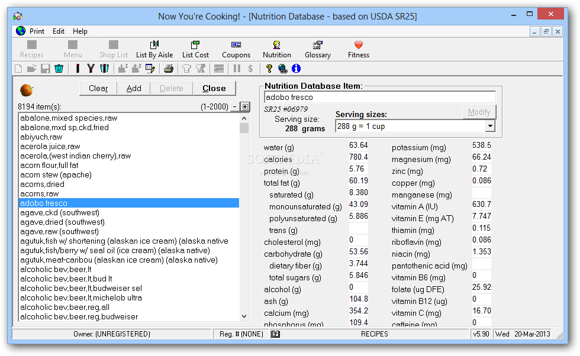Click the chef hat icon
Image resolution: width=580 pixels, height=356 pixels.
(187, 69)
